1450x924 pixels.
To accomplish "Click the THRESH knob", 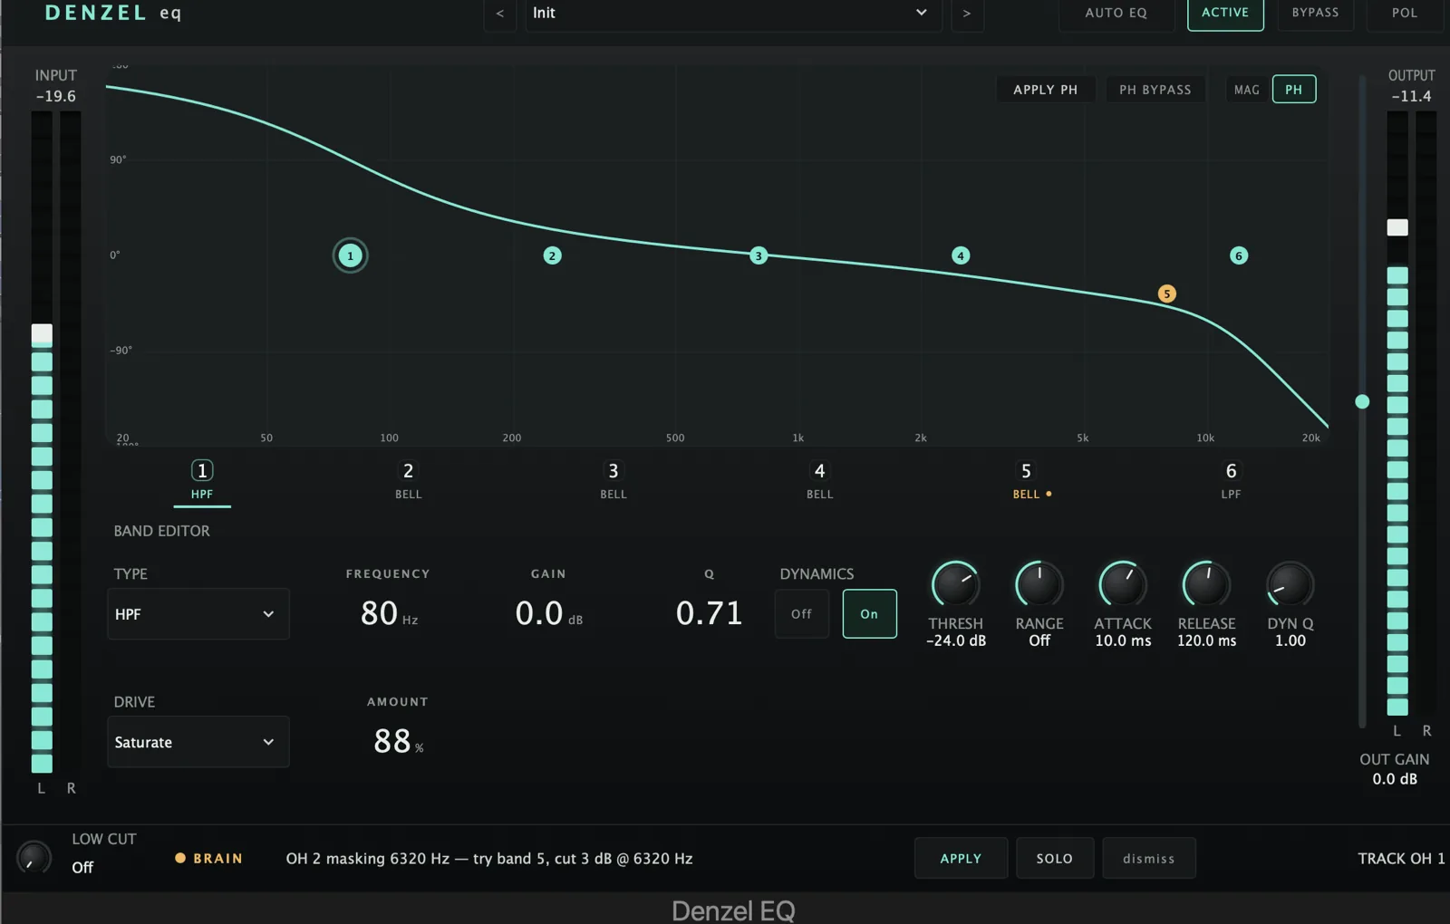I will tap(956, 584).
